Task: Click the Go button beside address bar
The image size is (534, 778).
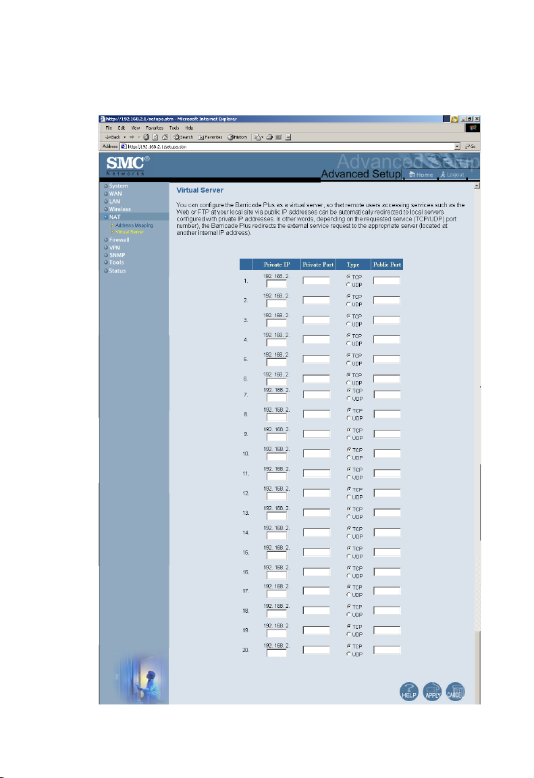Action: tap(470, 146)
